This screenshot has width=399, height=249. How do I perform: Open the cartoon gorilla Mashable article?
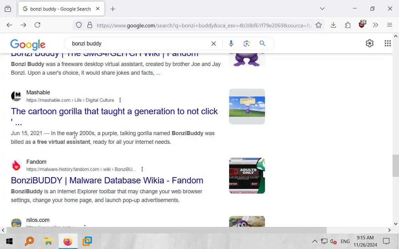tap(114, 116)
